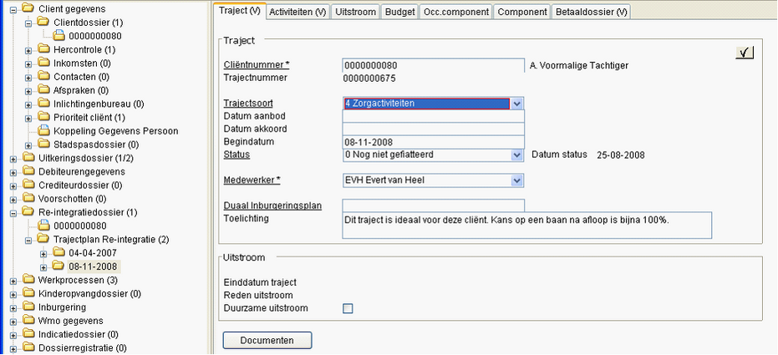
Task: Open the Medewerker dropdown
Action: (517, 180)
